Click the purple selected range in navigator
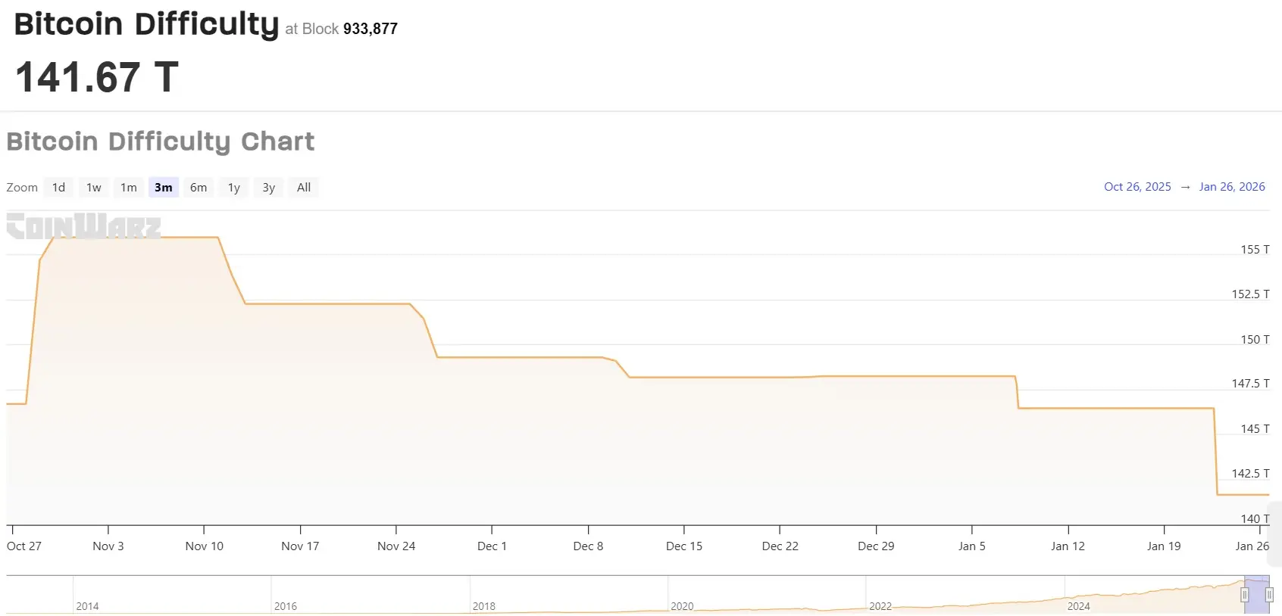Viewport: 1282px width, 616px height. (1257, 596)
